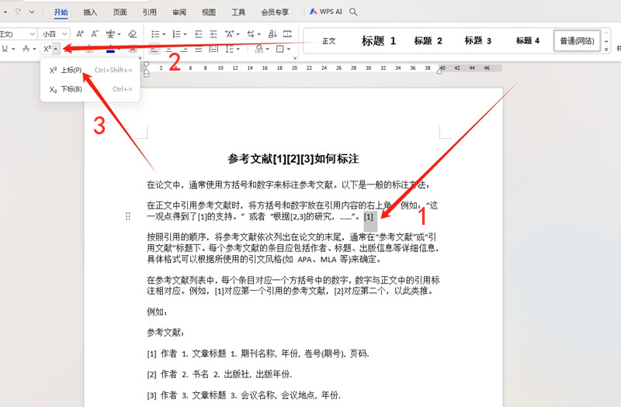
Task: Open WPS AI assistant
Action: tap(325, 12)
